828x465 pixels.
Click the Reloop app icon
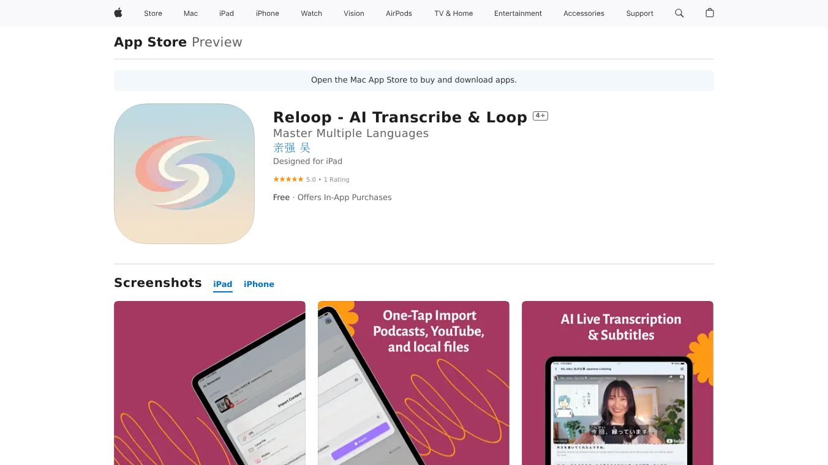184,174
